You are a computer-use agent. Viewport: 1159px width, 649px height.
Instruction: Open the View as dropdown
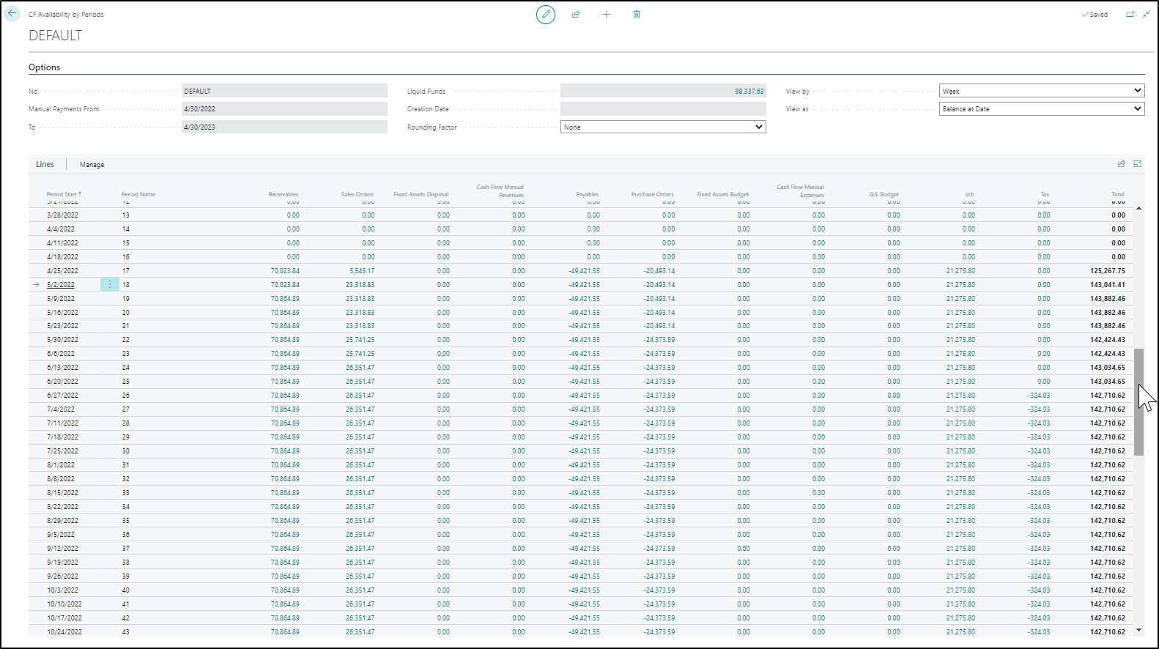click(1042, 108)
